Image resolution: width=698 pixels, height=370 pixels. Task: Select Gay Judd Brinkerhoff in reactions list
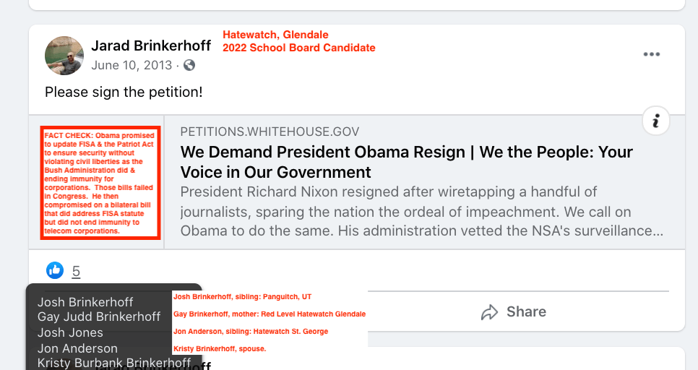pyautogui.click(x=99, y=317)
